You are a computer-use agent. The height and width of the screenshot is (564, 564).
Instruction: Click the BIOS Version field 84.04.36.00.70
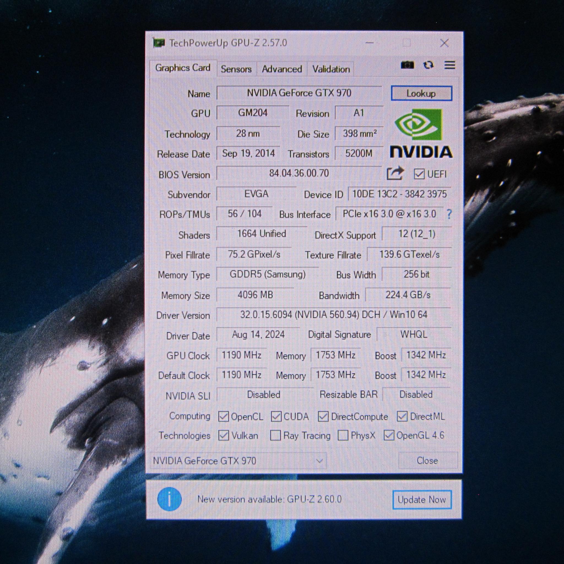point(299,173)
